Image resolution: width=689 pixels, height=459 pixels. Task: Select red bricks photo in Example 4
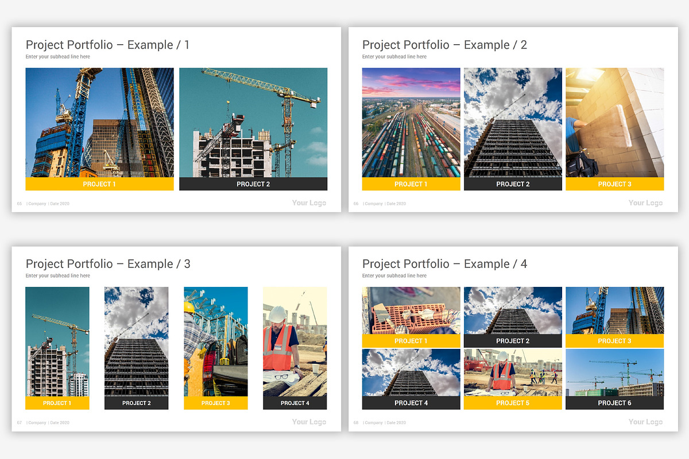(x=411, y=310)
